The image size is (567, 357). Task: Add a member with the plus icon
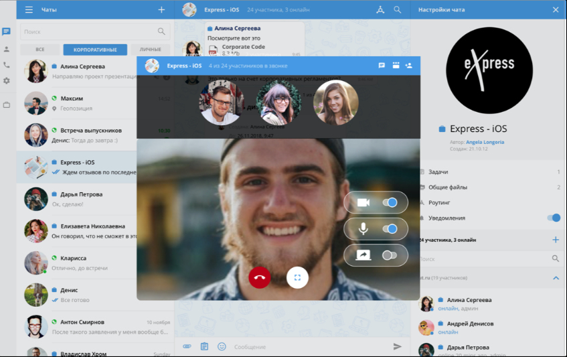pos(556,239)
